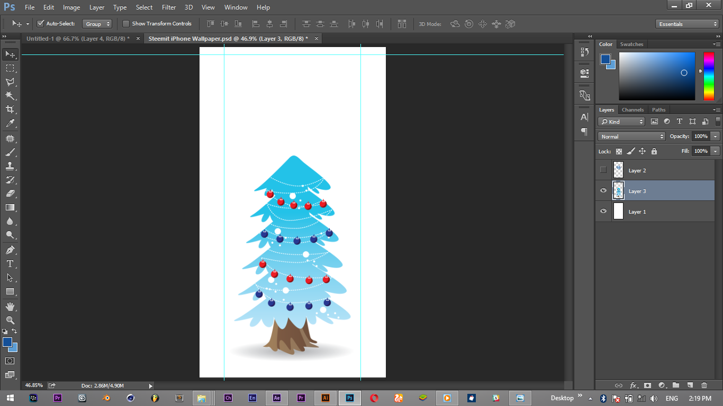Open the Kind layer filter dropdown
723x406 pixels.
[x=622, y=122]
